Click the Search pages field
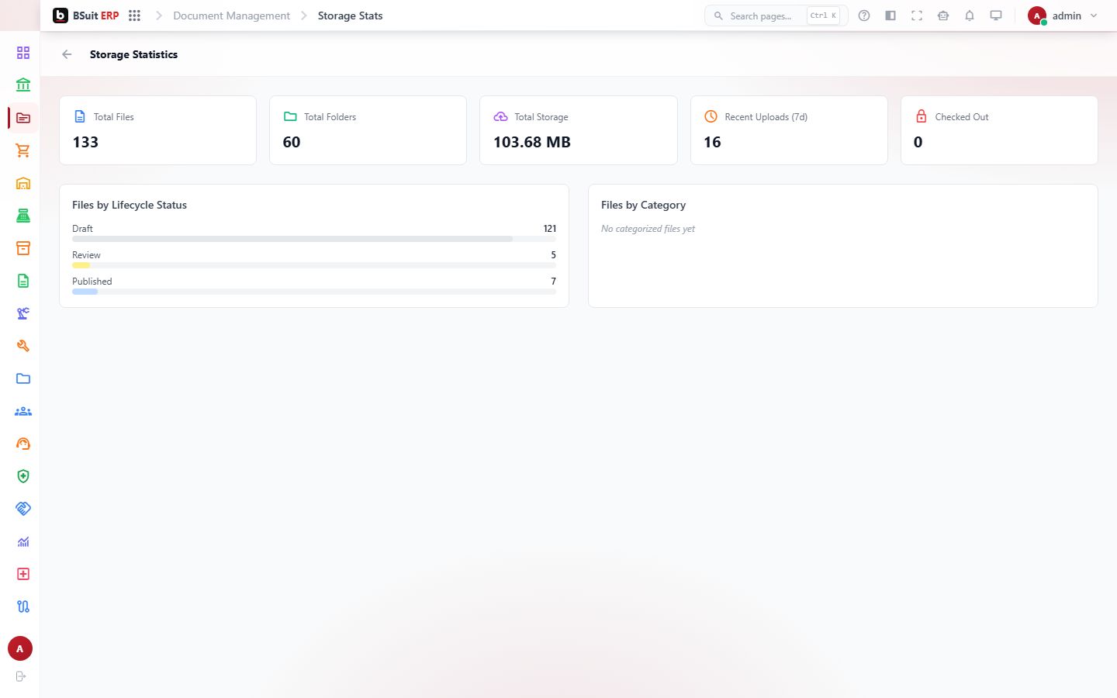The width and height of the screenshot is (1117, 698). point(776,16)
